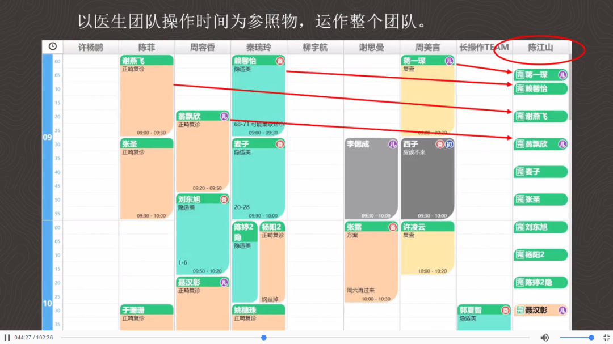613x344 pixels.
Task: Click the 09 hour marker
Action: [x=47, y=137]
